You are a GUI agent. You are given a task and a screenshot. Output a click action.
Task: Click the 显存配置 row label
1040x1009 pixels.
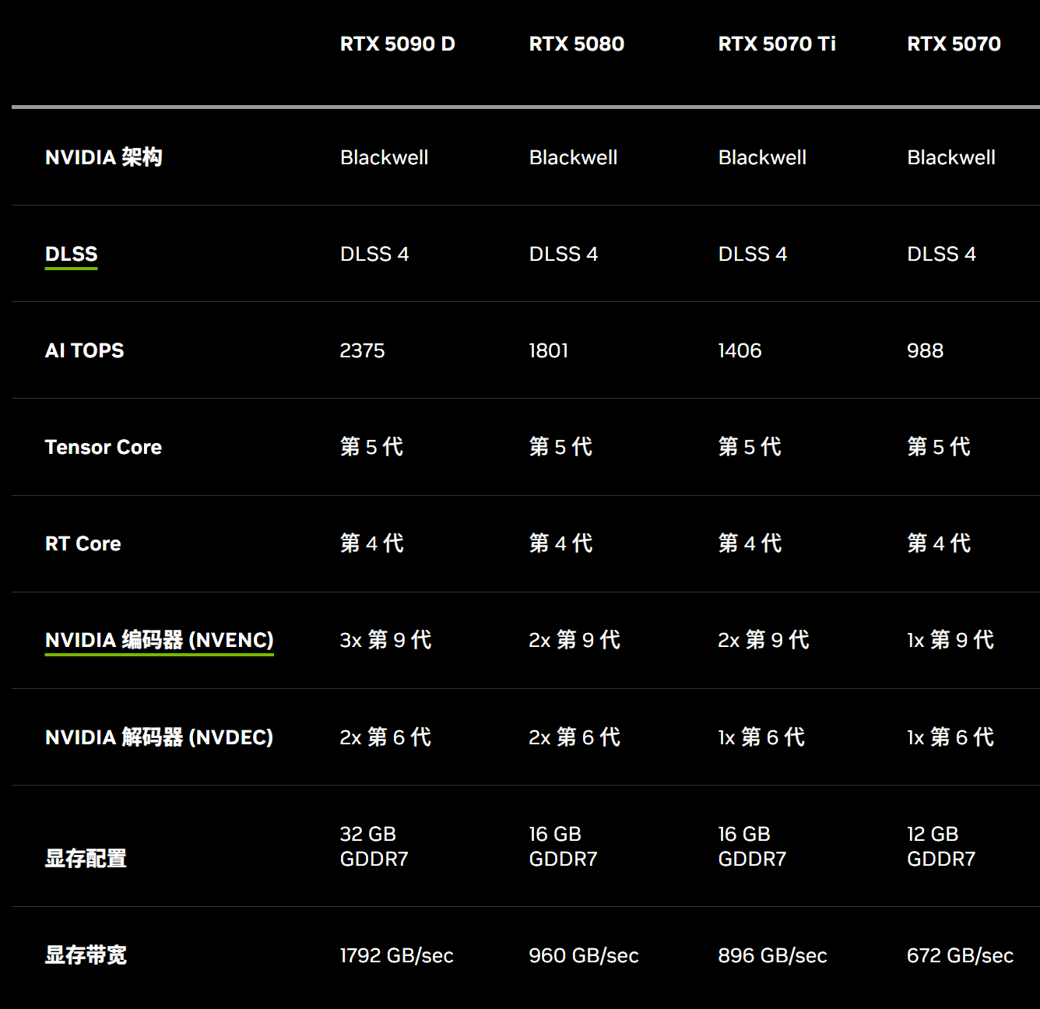coord(86,858)
